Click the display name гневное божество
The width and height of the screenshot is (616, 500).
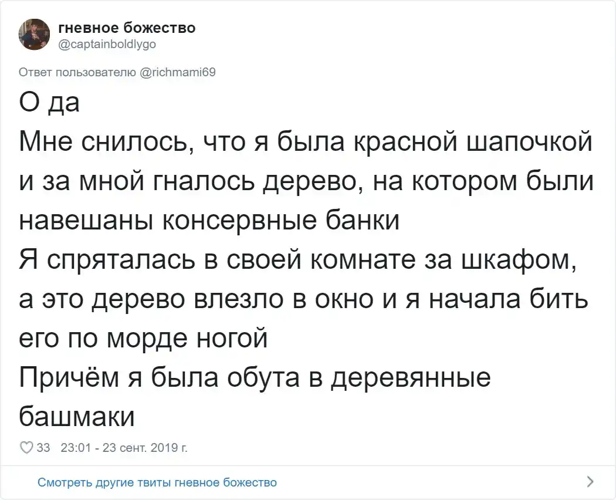click(x=127, y=28)
